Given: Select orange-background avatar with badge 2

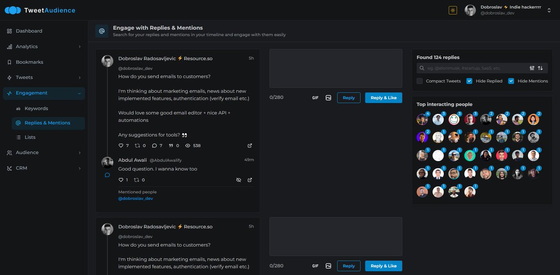Looking at the screenshot, I should (x=533, y=120).
